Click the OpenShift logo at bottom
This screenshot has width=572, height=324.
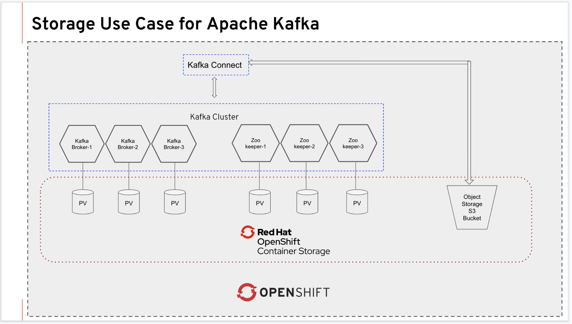tap(283, 292)
